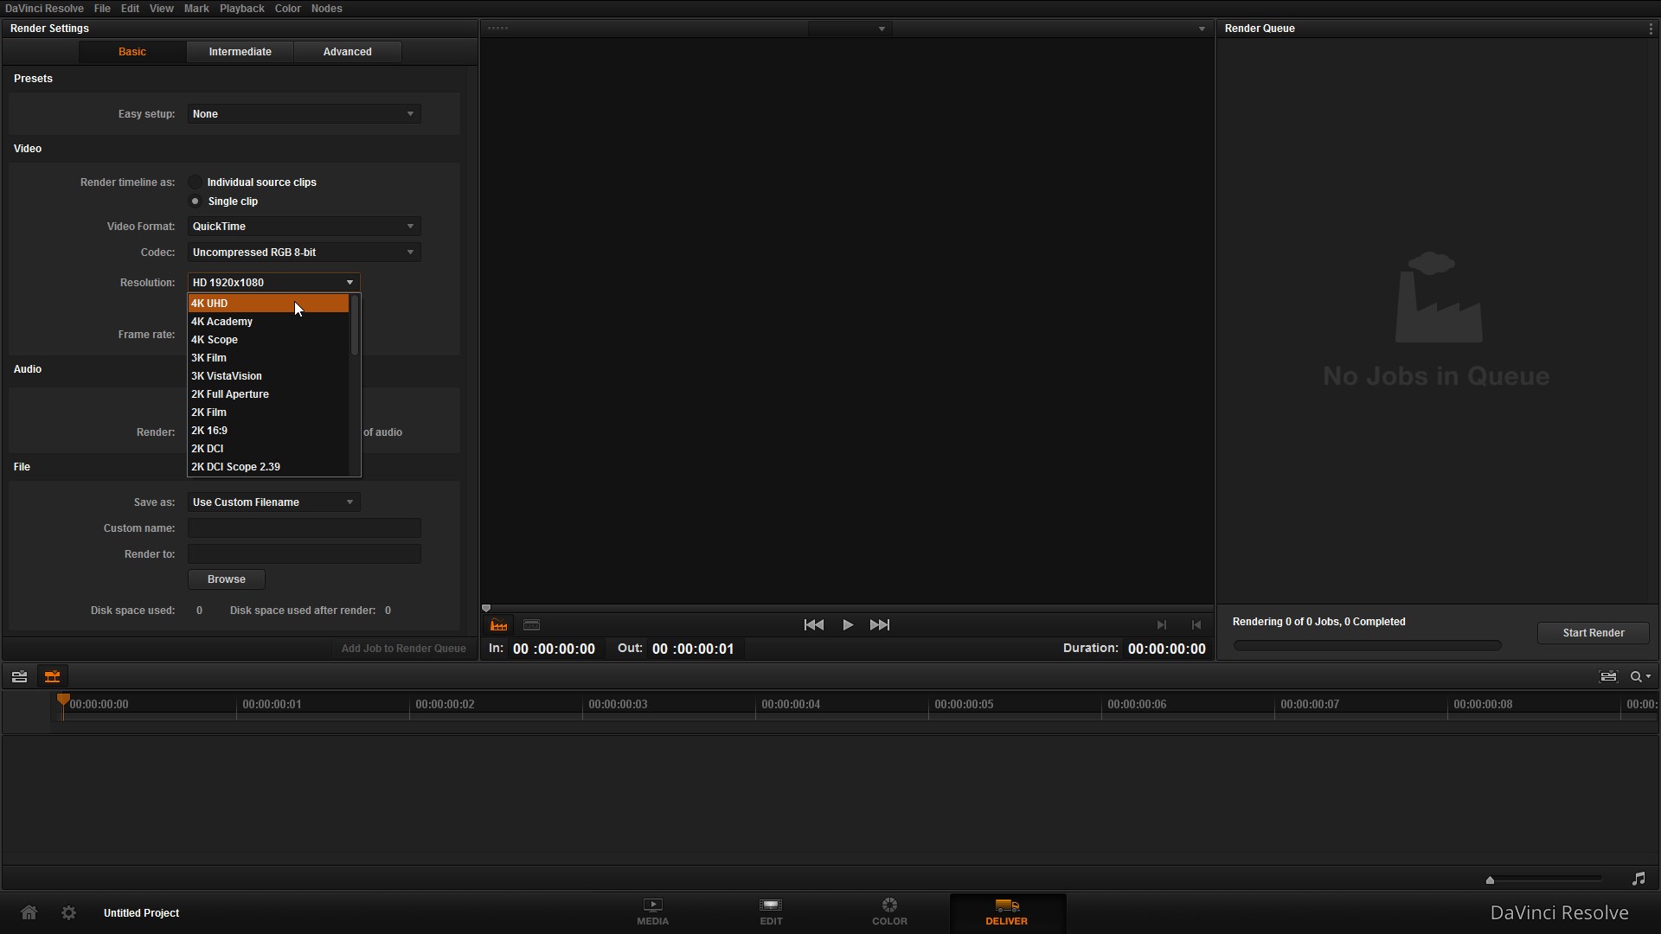Switch to Advanced render settings tab
1661x934 pixels.
point(347,52)
